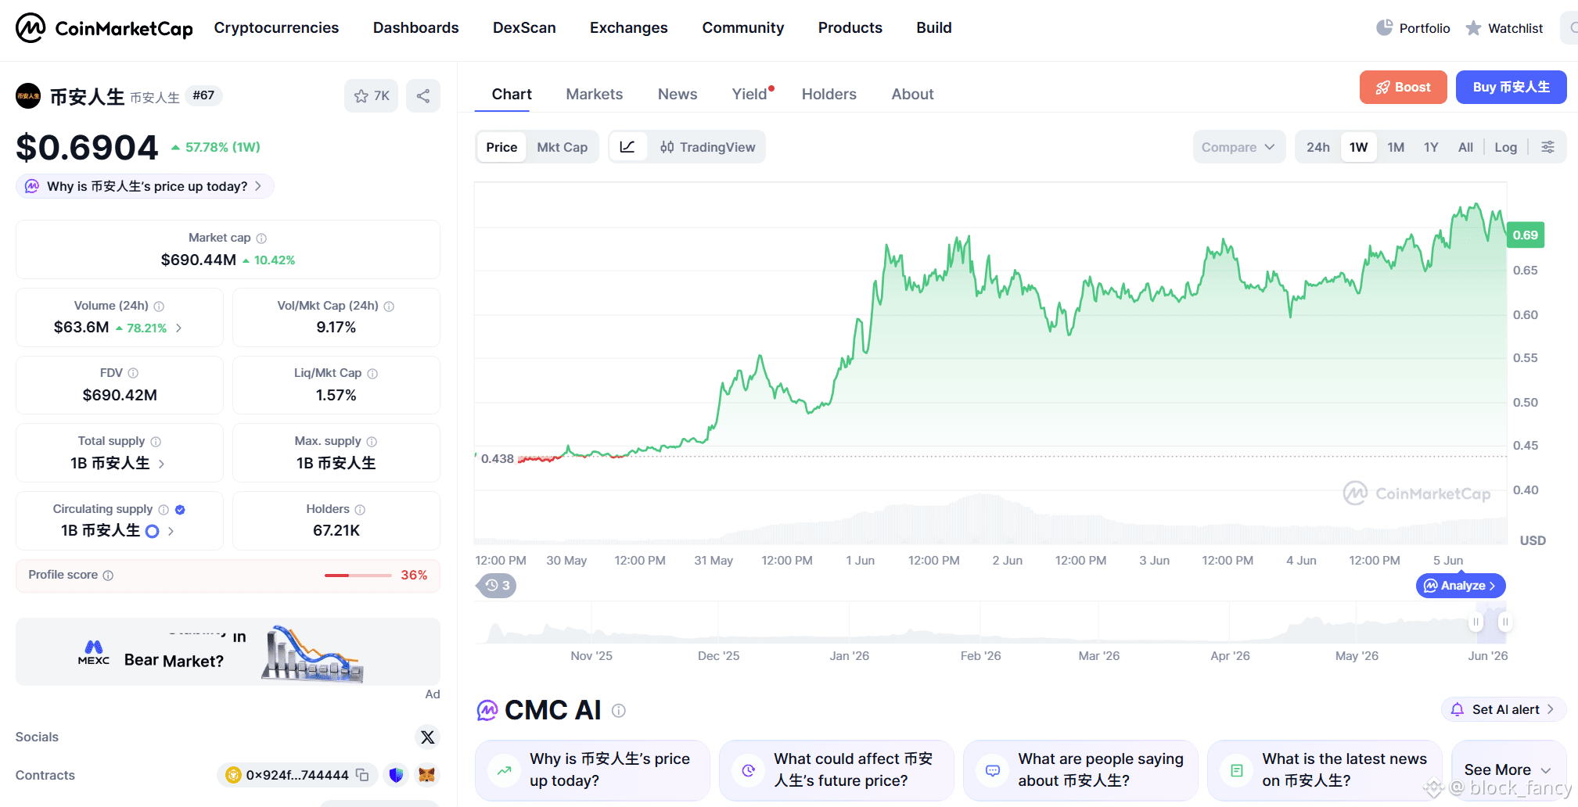Screen dimensions: 1578x807
Task: Select the Price chart toggle
Action: pos(501,147)
